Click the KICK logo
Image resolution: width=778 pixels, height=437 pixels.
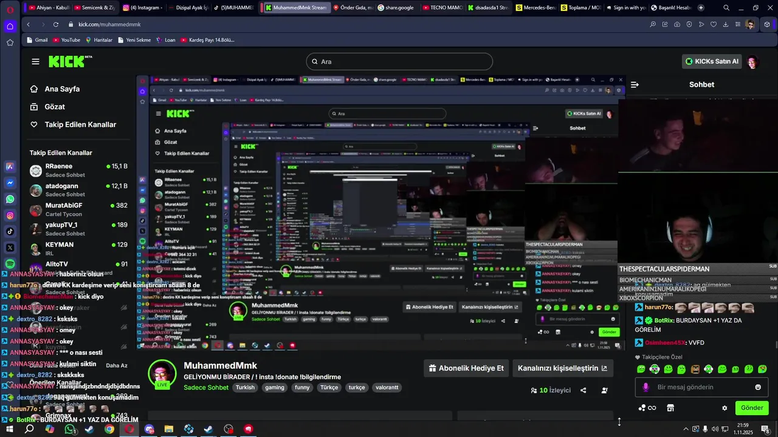pyautogui.click(x=69, y=61)
